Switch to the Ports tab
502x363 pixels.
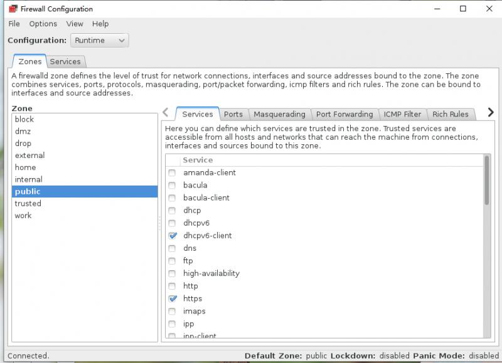pyautogui.click(x=233, y=114)
